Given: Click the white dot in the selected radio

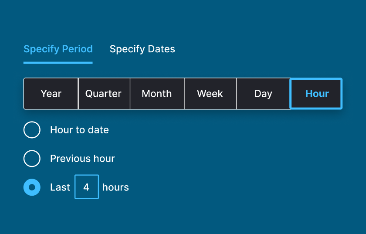Looking at the screenshot, I should click(x=32, y=187).
